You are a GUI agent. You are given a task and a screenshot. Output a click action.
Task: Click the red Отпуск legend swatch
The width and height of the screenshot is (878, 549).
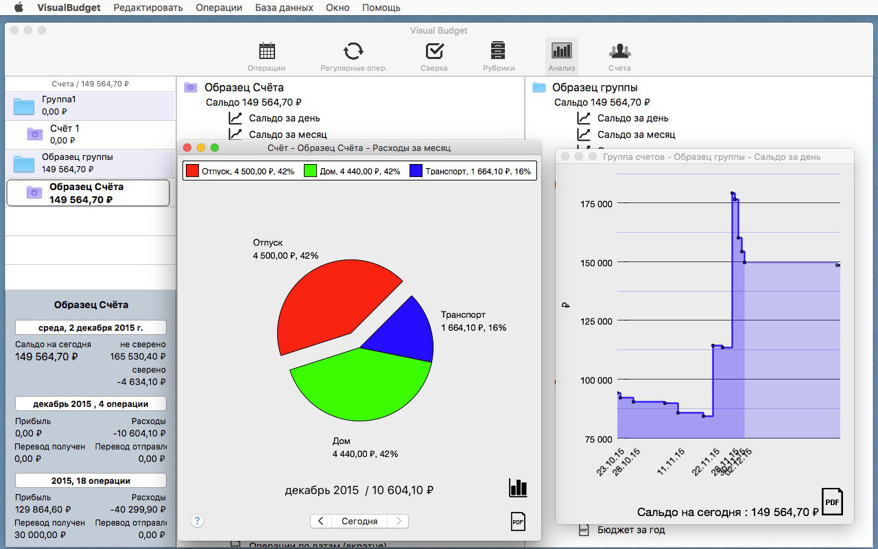point(193,171)
